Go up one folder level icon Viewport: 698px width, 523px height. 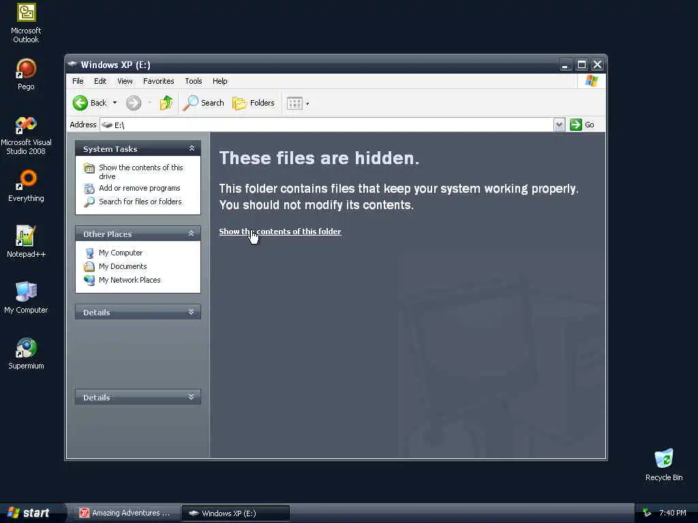[166, 104]
